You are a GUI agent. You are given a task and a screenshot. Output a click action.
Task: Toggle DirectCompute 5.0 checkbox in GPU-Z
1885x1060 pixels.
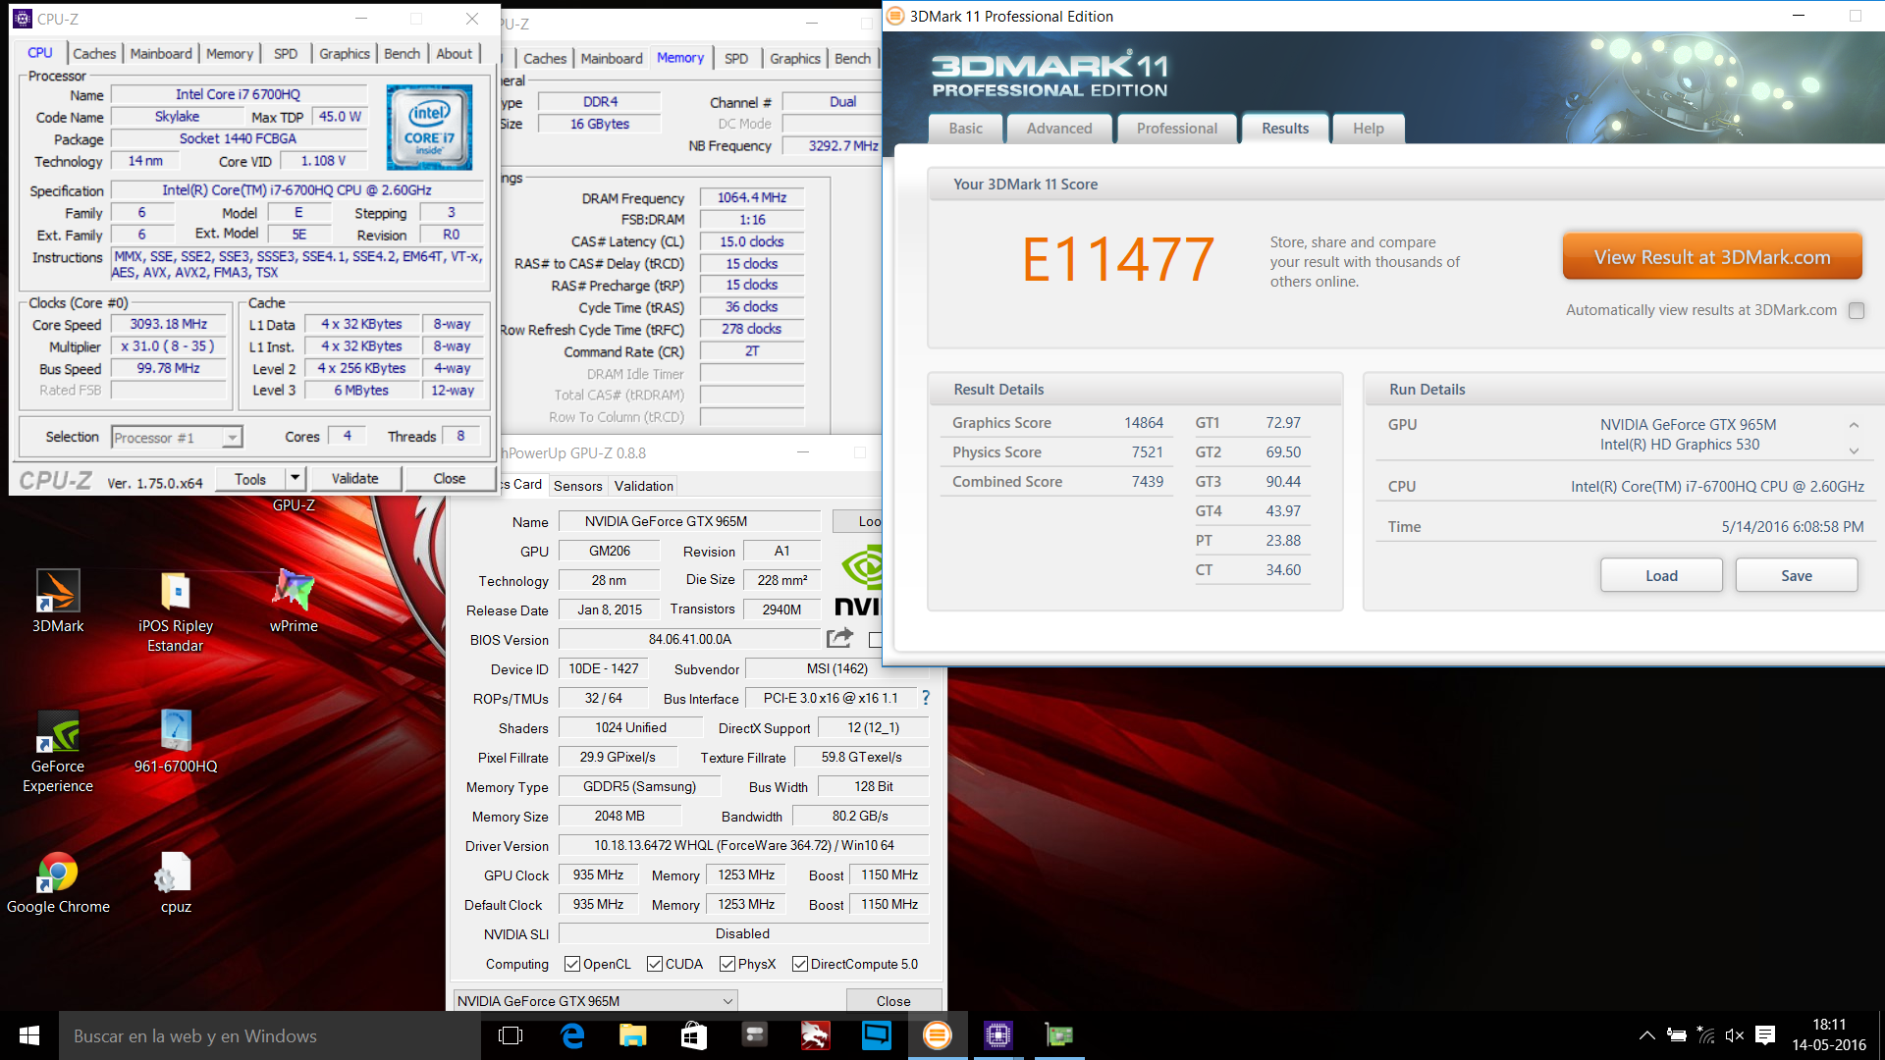pyautogui.click(x=800, y=964)
